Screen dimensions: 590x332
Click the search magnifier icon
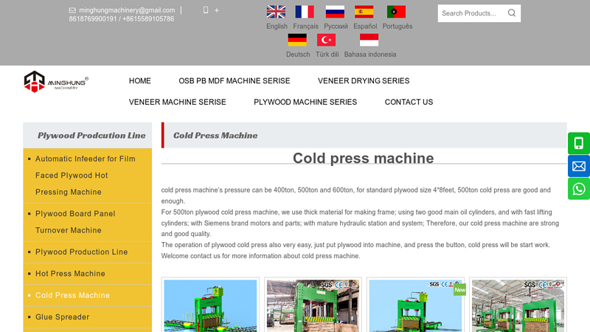click(x=512, y=13)
